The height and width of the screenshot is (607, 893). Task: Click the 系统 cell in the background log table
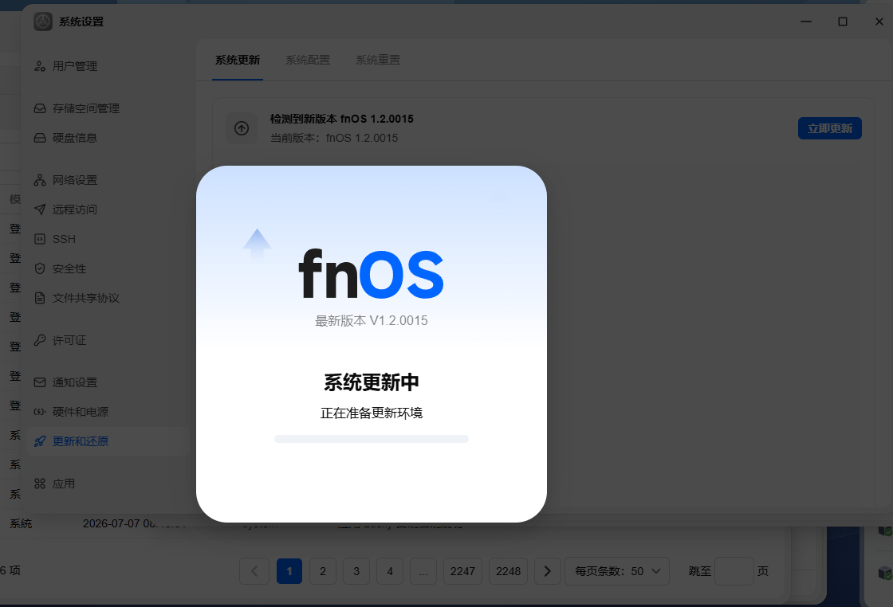tap(21, 523)
